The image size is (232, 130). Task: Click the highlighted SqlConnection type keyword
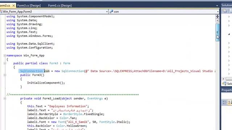pyautogui.click(x=32, y=71)
